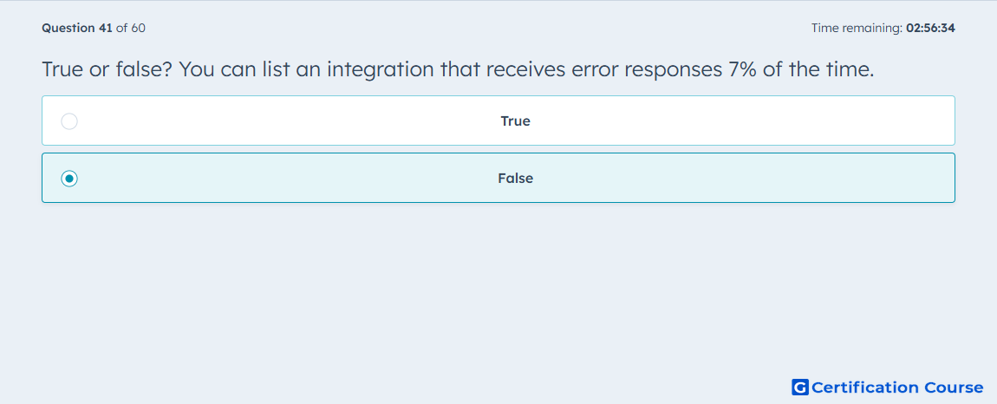Click the True or false question text
The width and height of the screenshot is (997, 404).
tap(458, 69)
